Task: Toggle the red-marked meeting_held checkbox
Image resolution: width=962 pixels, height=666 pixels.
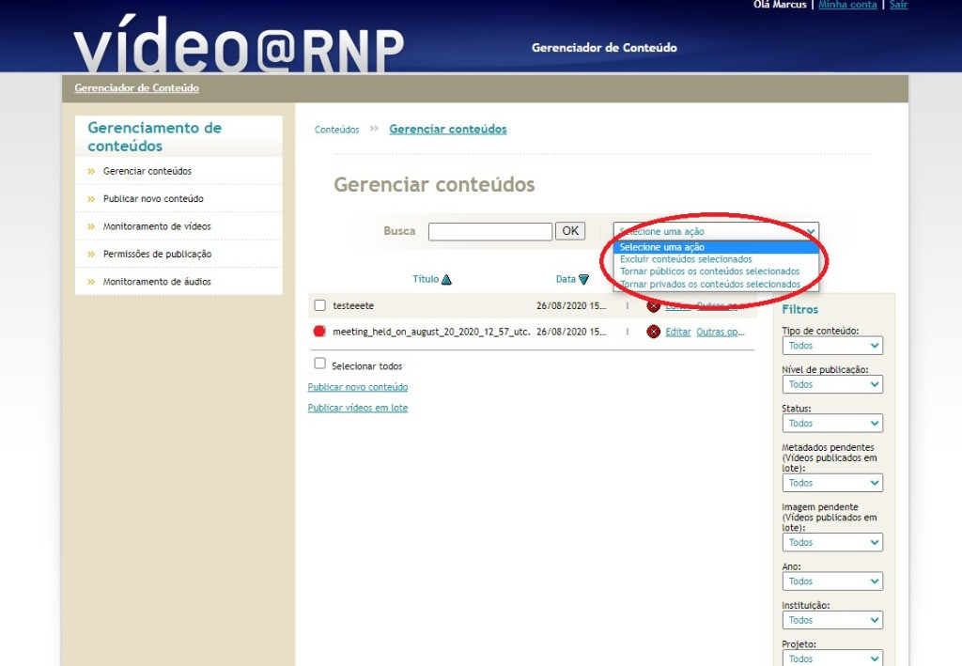Action: click(x=320, y=332)
